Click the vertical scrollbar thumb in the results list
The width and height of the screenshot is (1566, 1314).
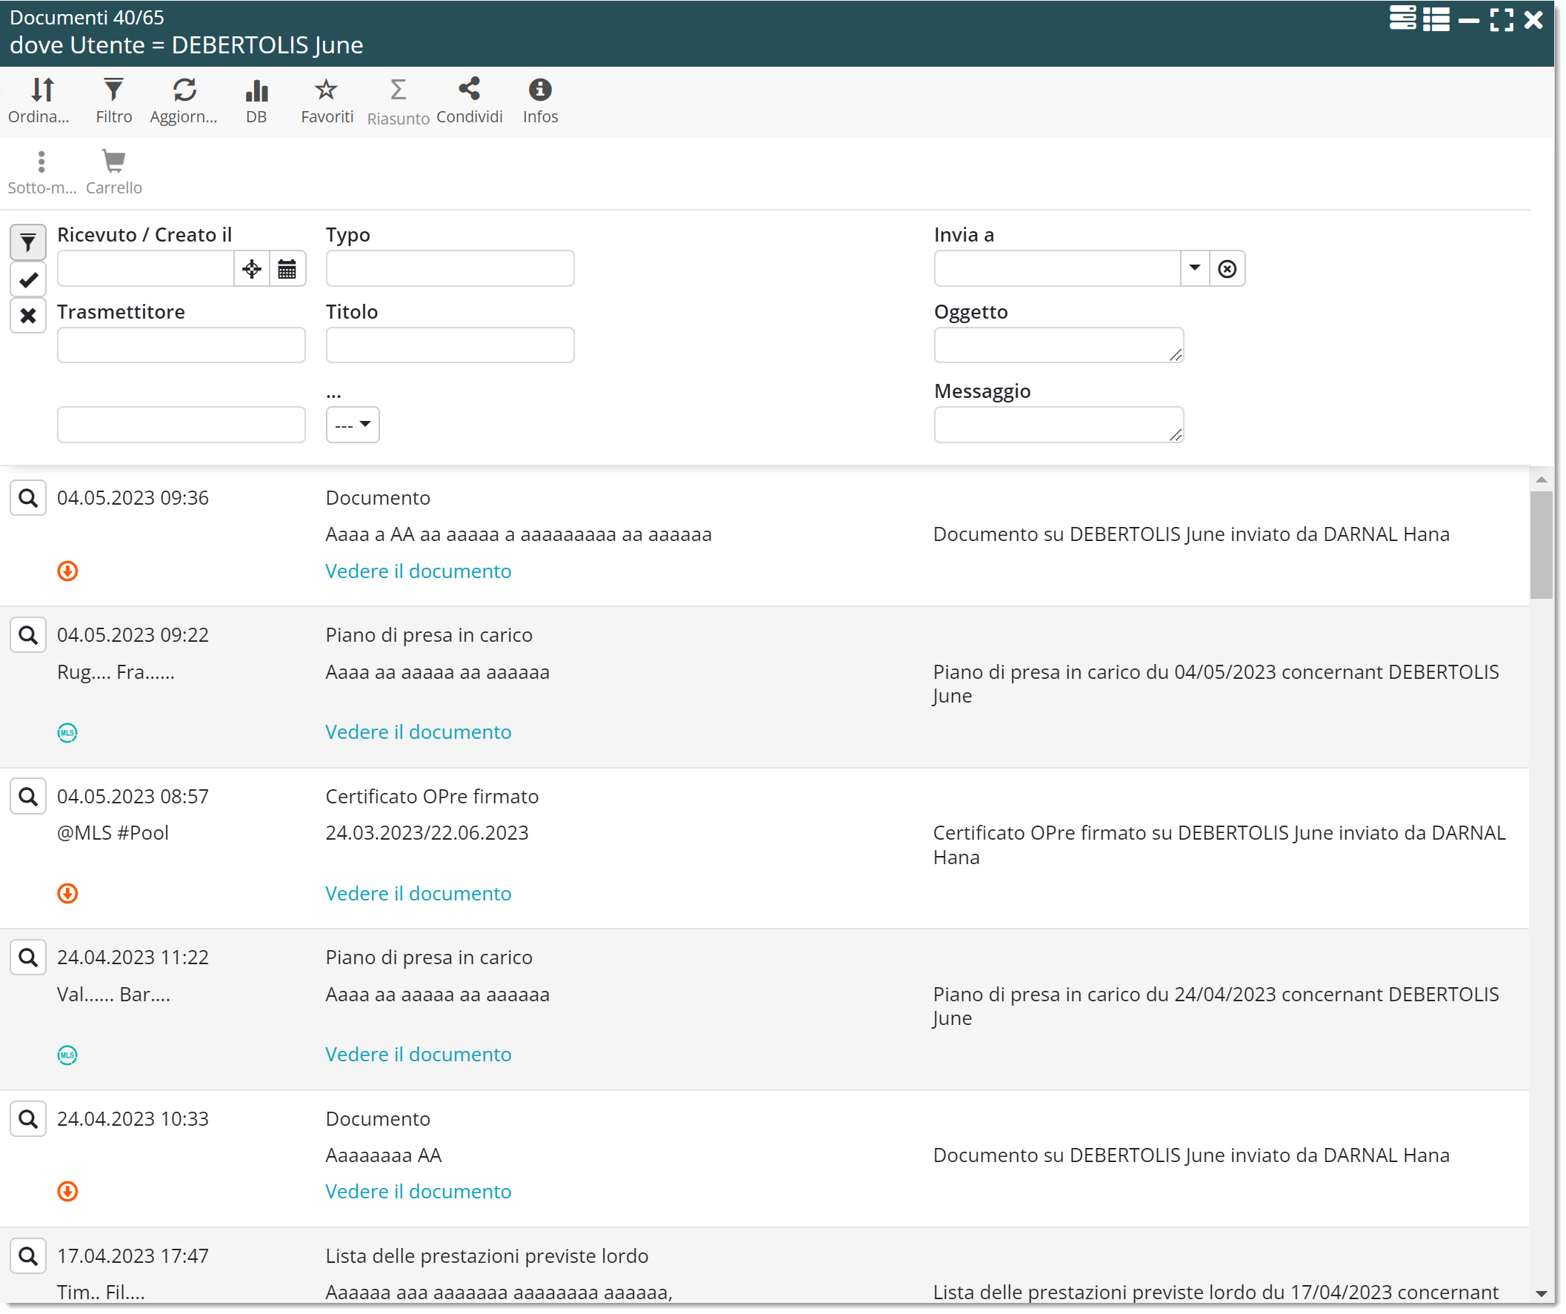(x=1541, y=545)
